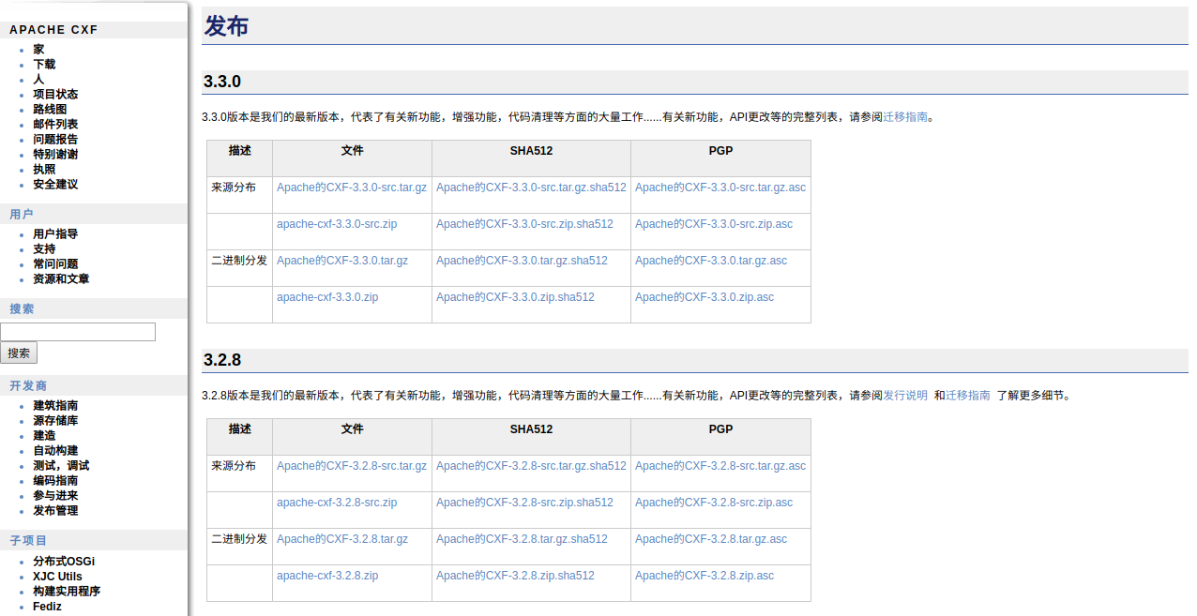Screen dimensions: 1197x616
Task: Open the 常问问题 page
Action: coord(55,264)
